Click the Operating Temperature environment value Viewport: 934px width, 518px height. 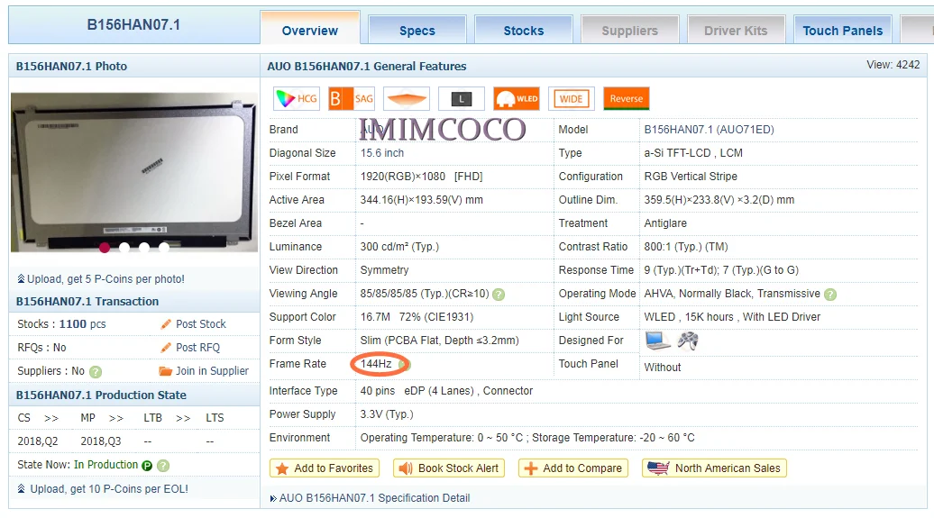(x=527, y=438)
